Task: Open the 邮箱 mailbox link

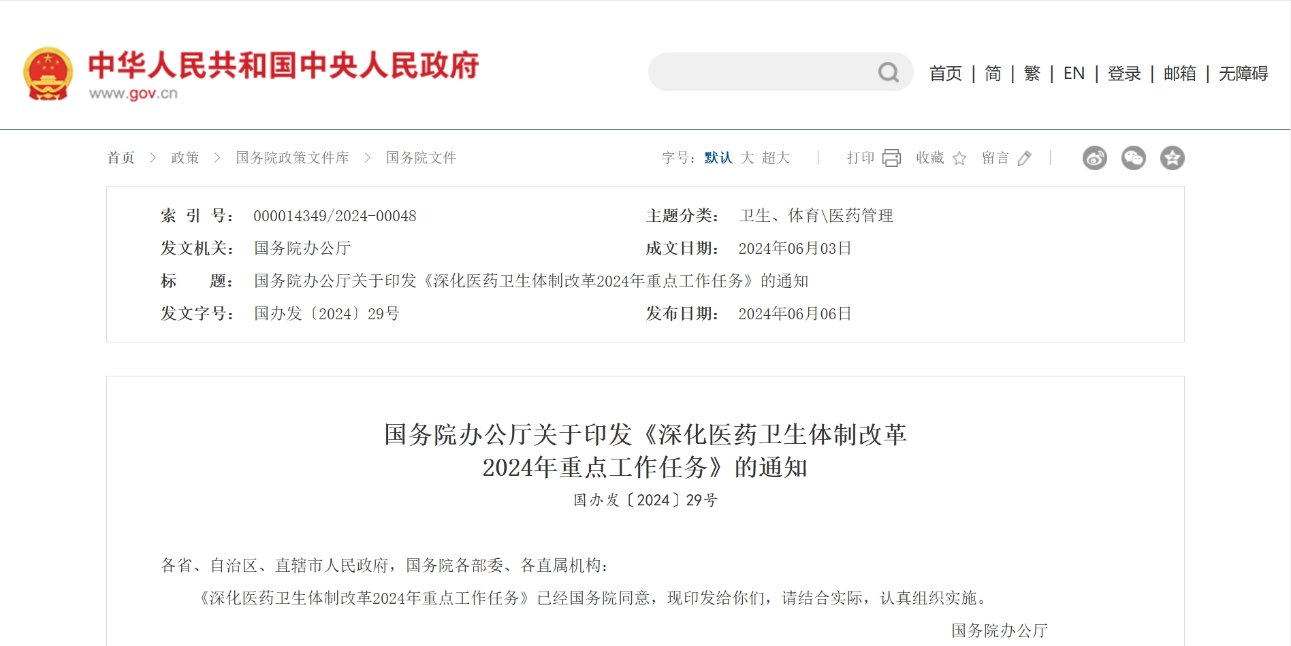Action: pos(1179,74)
